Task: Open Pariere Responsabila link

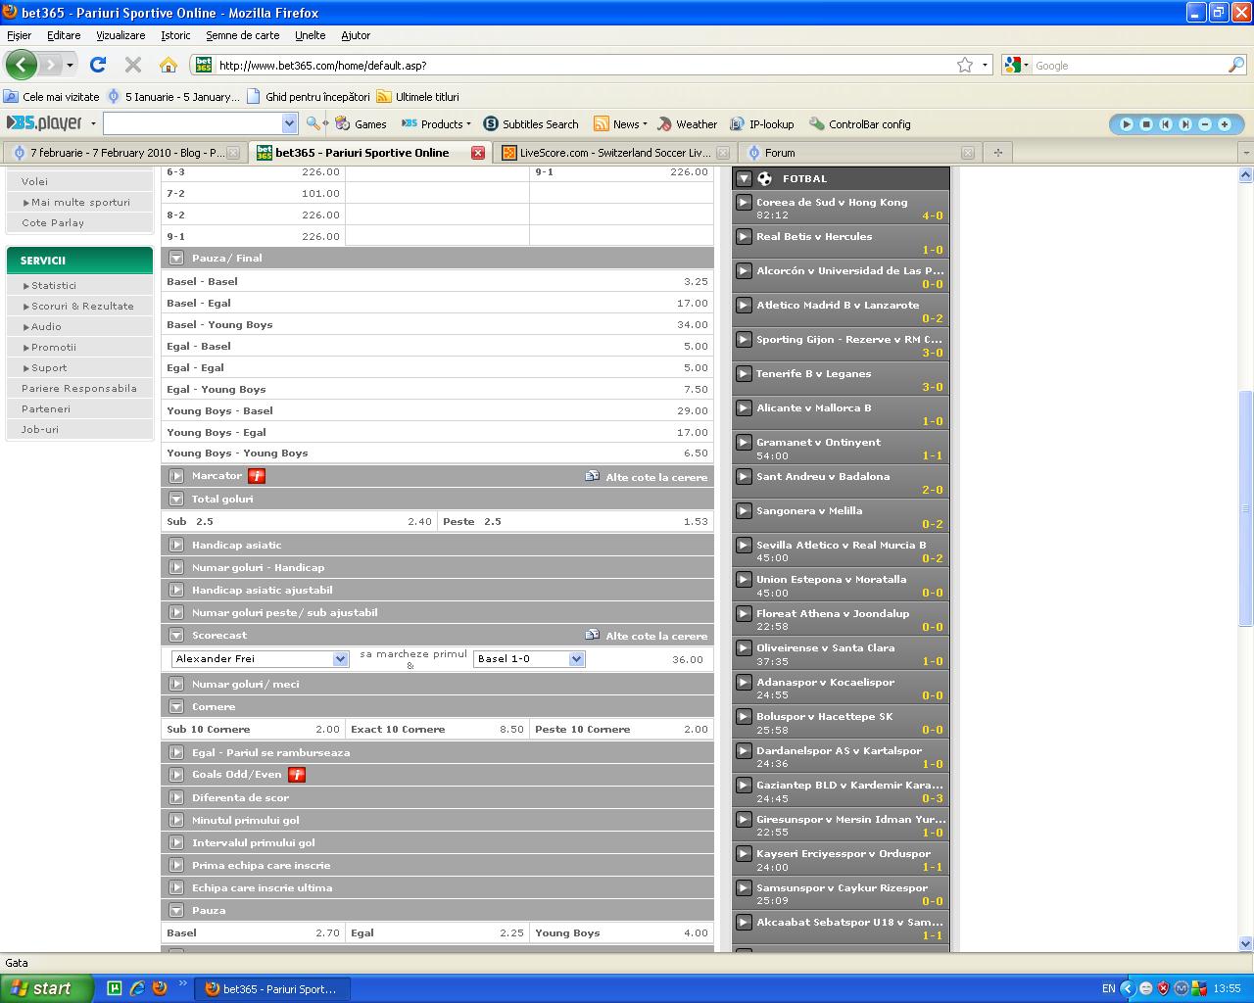Action: point(79,388)
